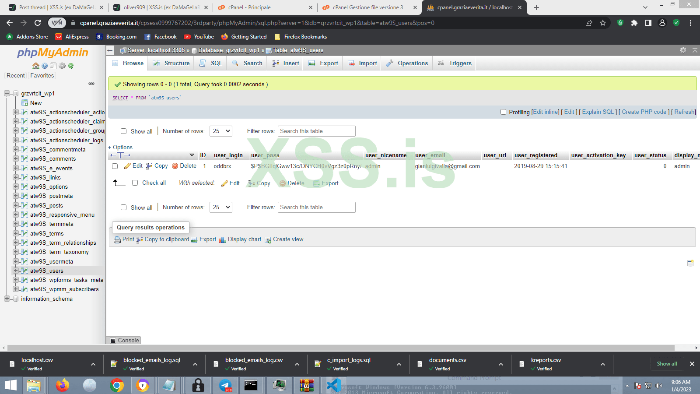Open column display options dropdown arrow

(x=192, y=155)
